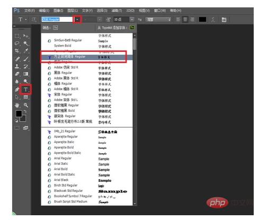This screenshot has height=220, width=259.
Task: Select the Gradient tool
Action: 26,74
